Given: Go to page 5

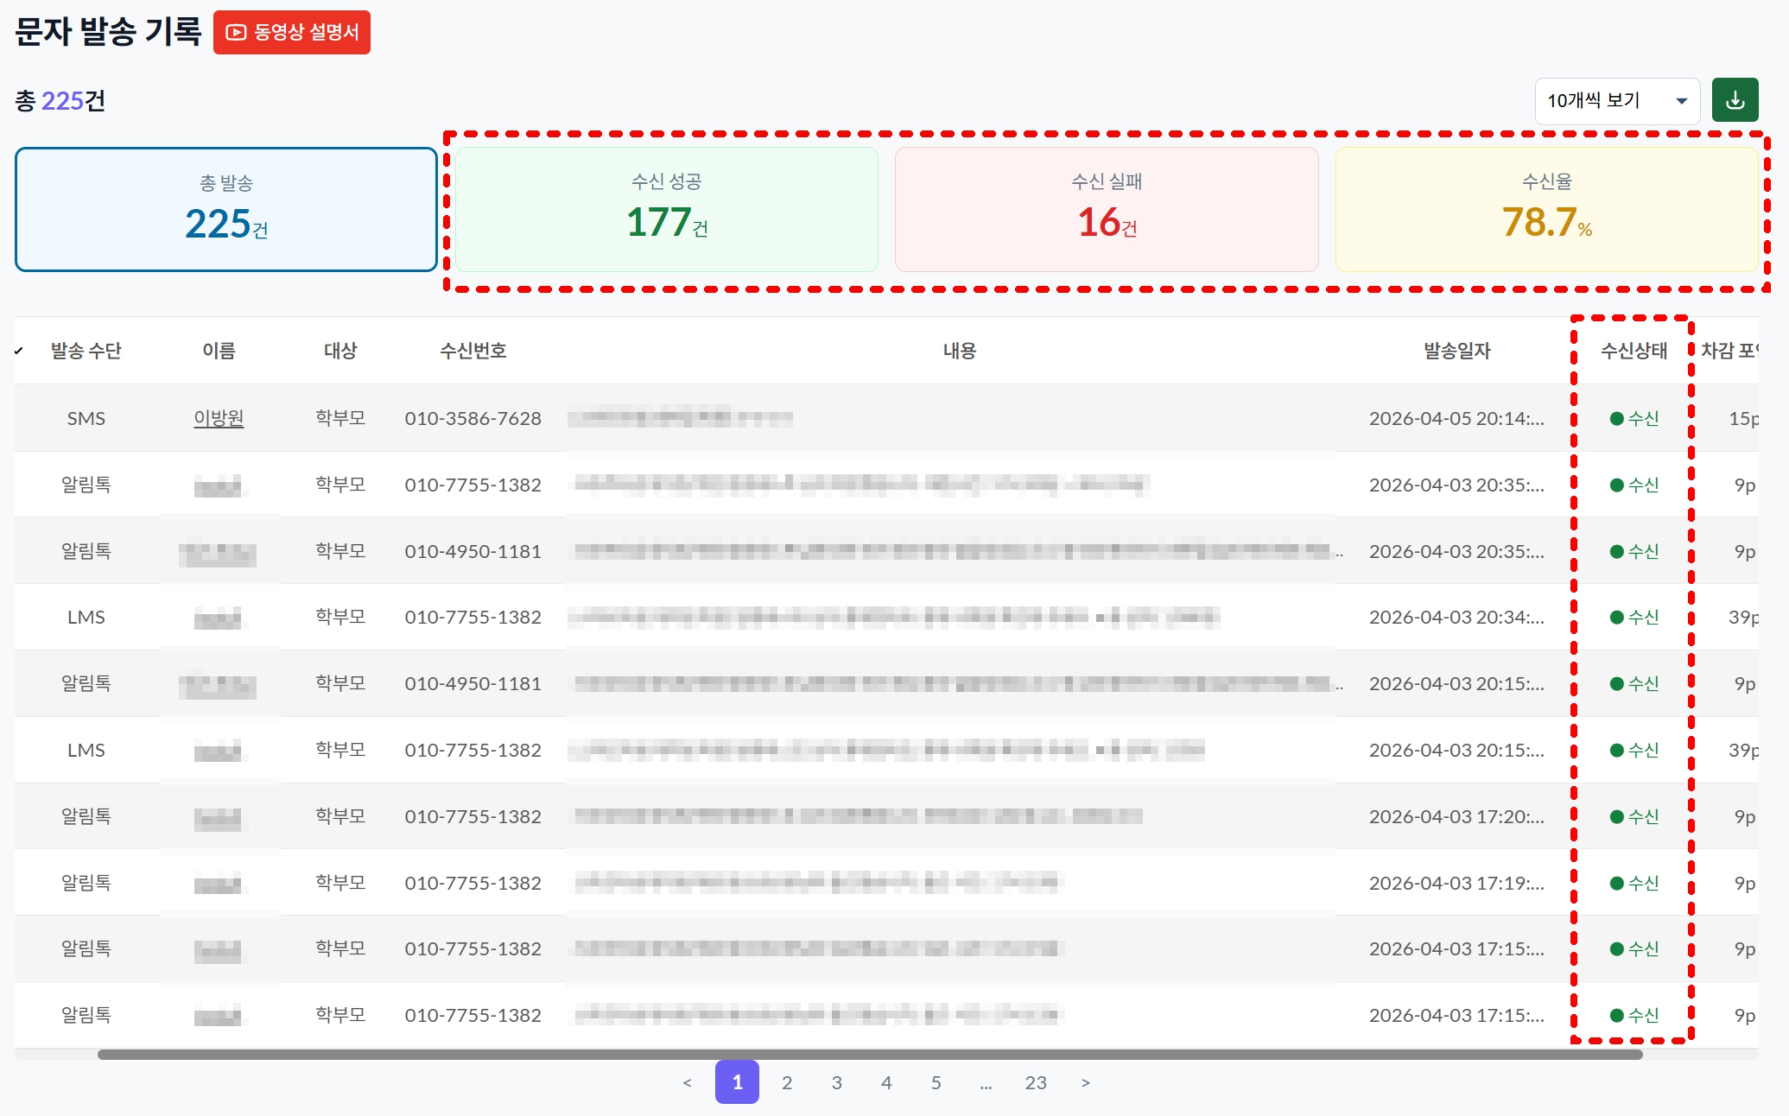Looking at the screenshot, I should click(936, 1082).
